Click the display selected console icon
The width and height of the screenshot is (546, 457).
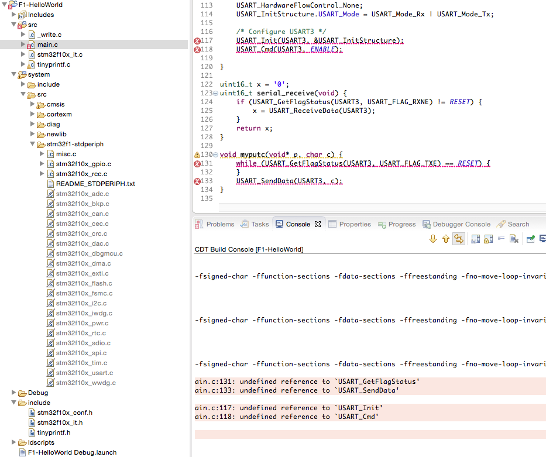point(542,239)
